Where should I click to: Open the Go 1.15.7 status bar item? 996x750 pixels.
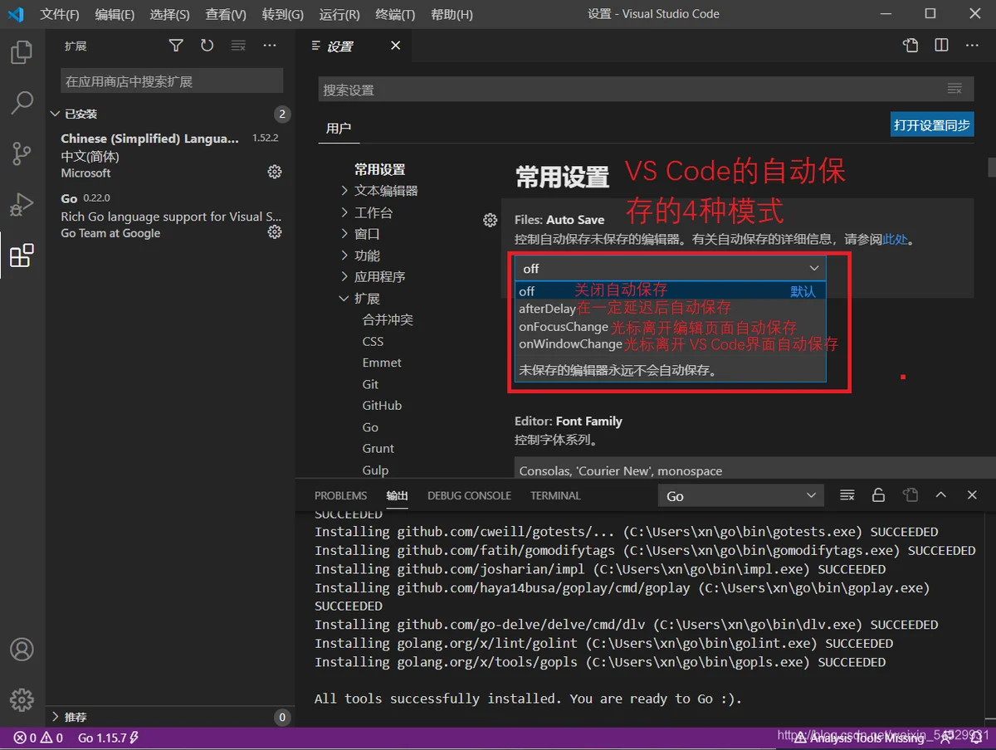click(108, 738)
